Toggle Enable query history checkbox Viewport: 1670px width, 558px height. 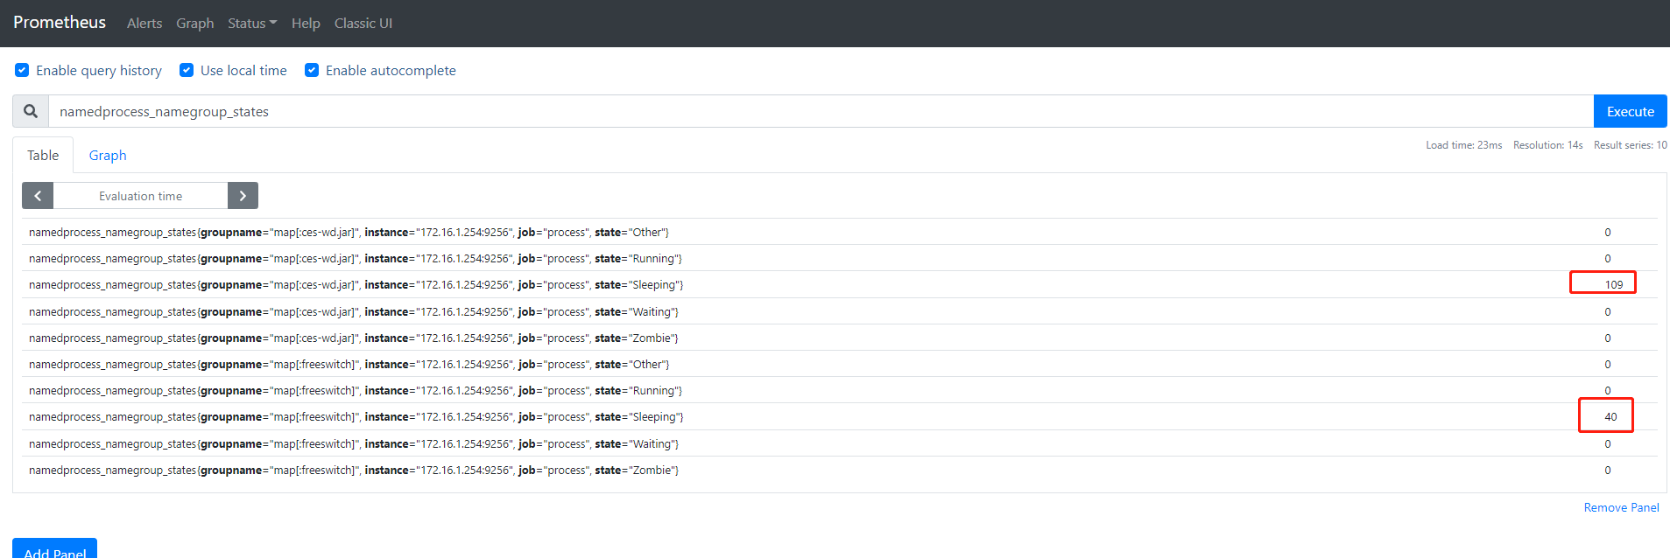click(22, 70)
